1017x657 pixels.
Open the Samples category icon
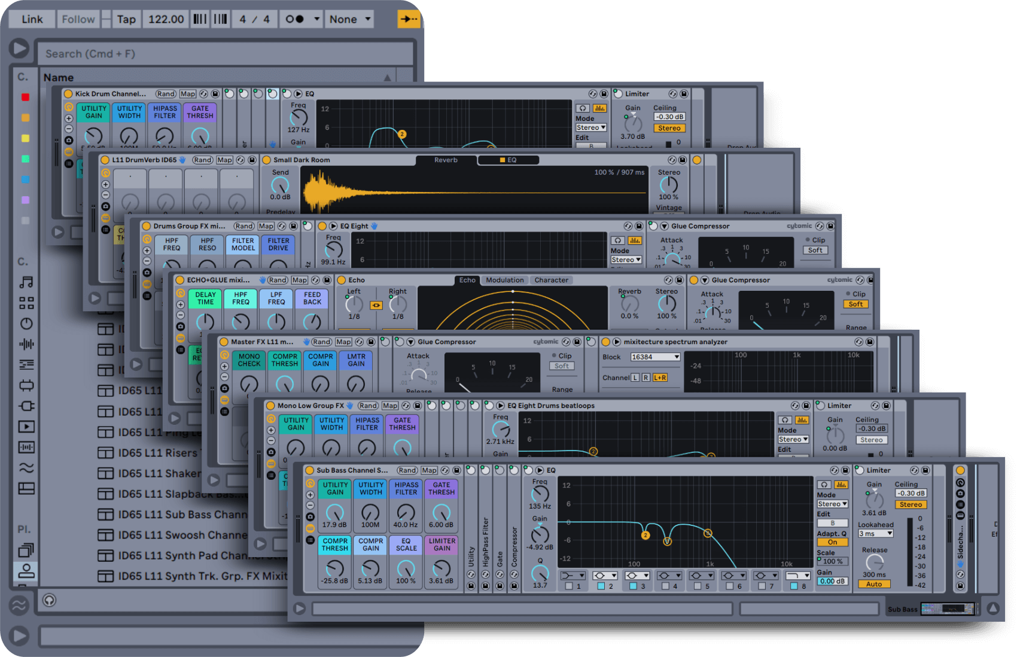click(x=26, y=447)
